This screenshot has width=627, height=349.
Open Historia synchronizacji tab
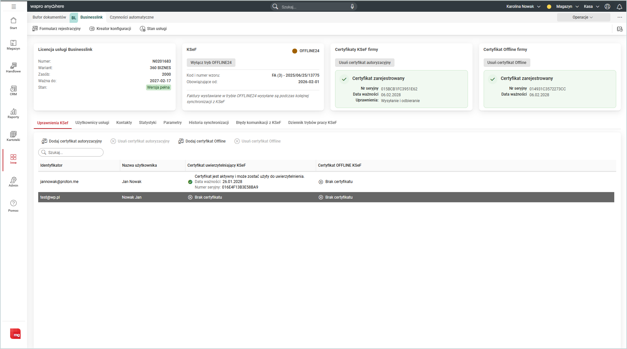[209, 123]
